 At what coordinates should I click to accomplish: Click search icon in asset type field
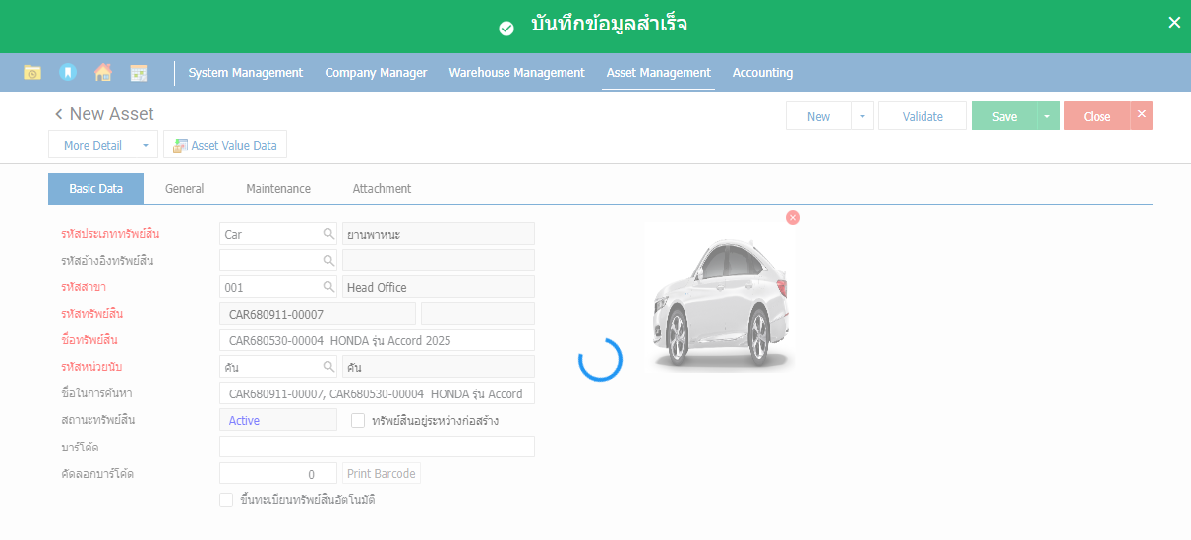[x=328, y=234]
